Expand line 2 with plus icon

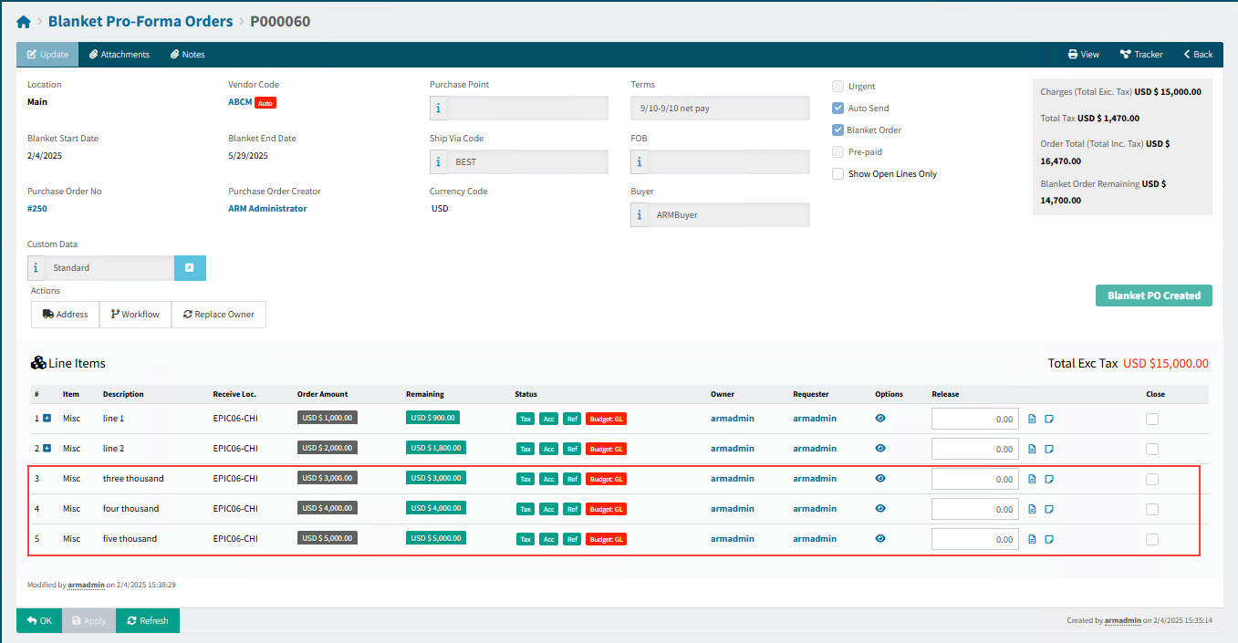click(47, 449)
